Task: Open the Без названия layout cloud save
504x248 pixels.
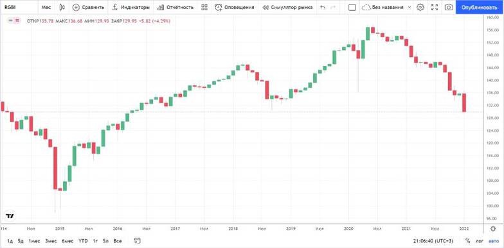Action: (382, 7)
